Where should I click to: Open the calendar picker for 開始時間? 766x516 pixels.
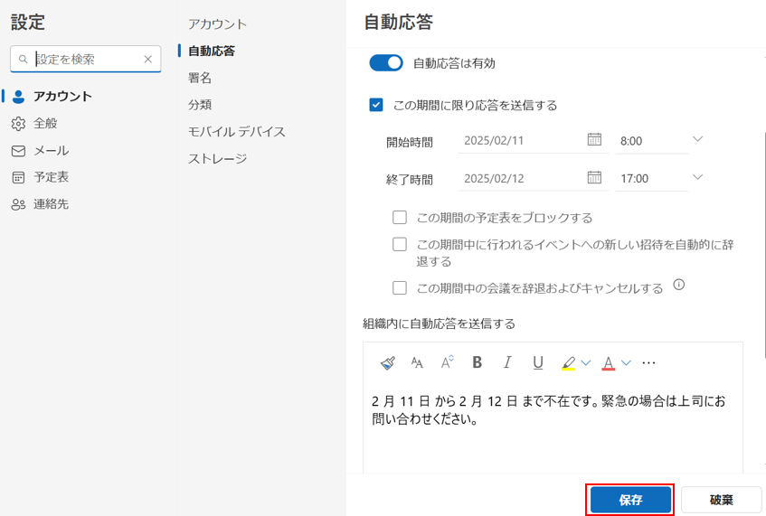coord(594,139)
